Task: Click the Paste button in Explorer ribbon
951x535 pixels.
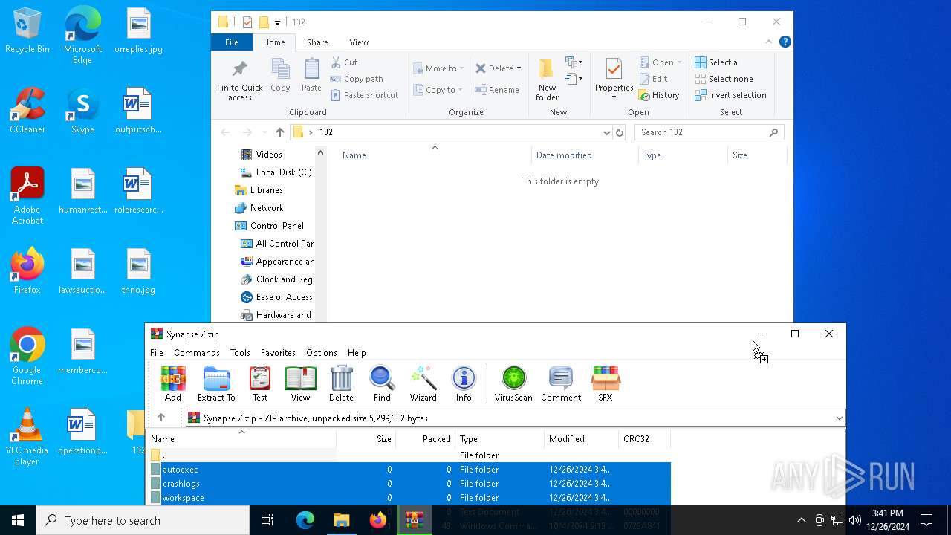Action: tap(311, 76)
